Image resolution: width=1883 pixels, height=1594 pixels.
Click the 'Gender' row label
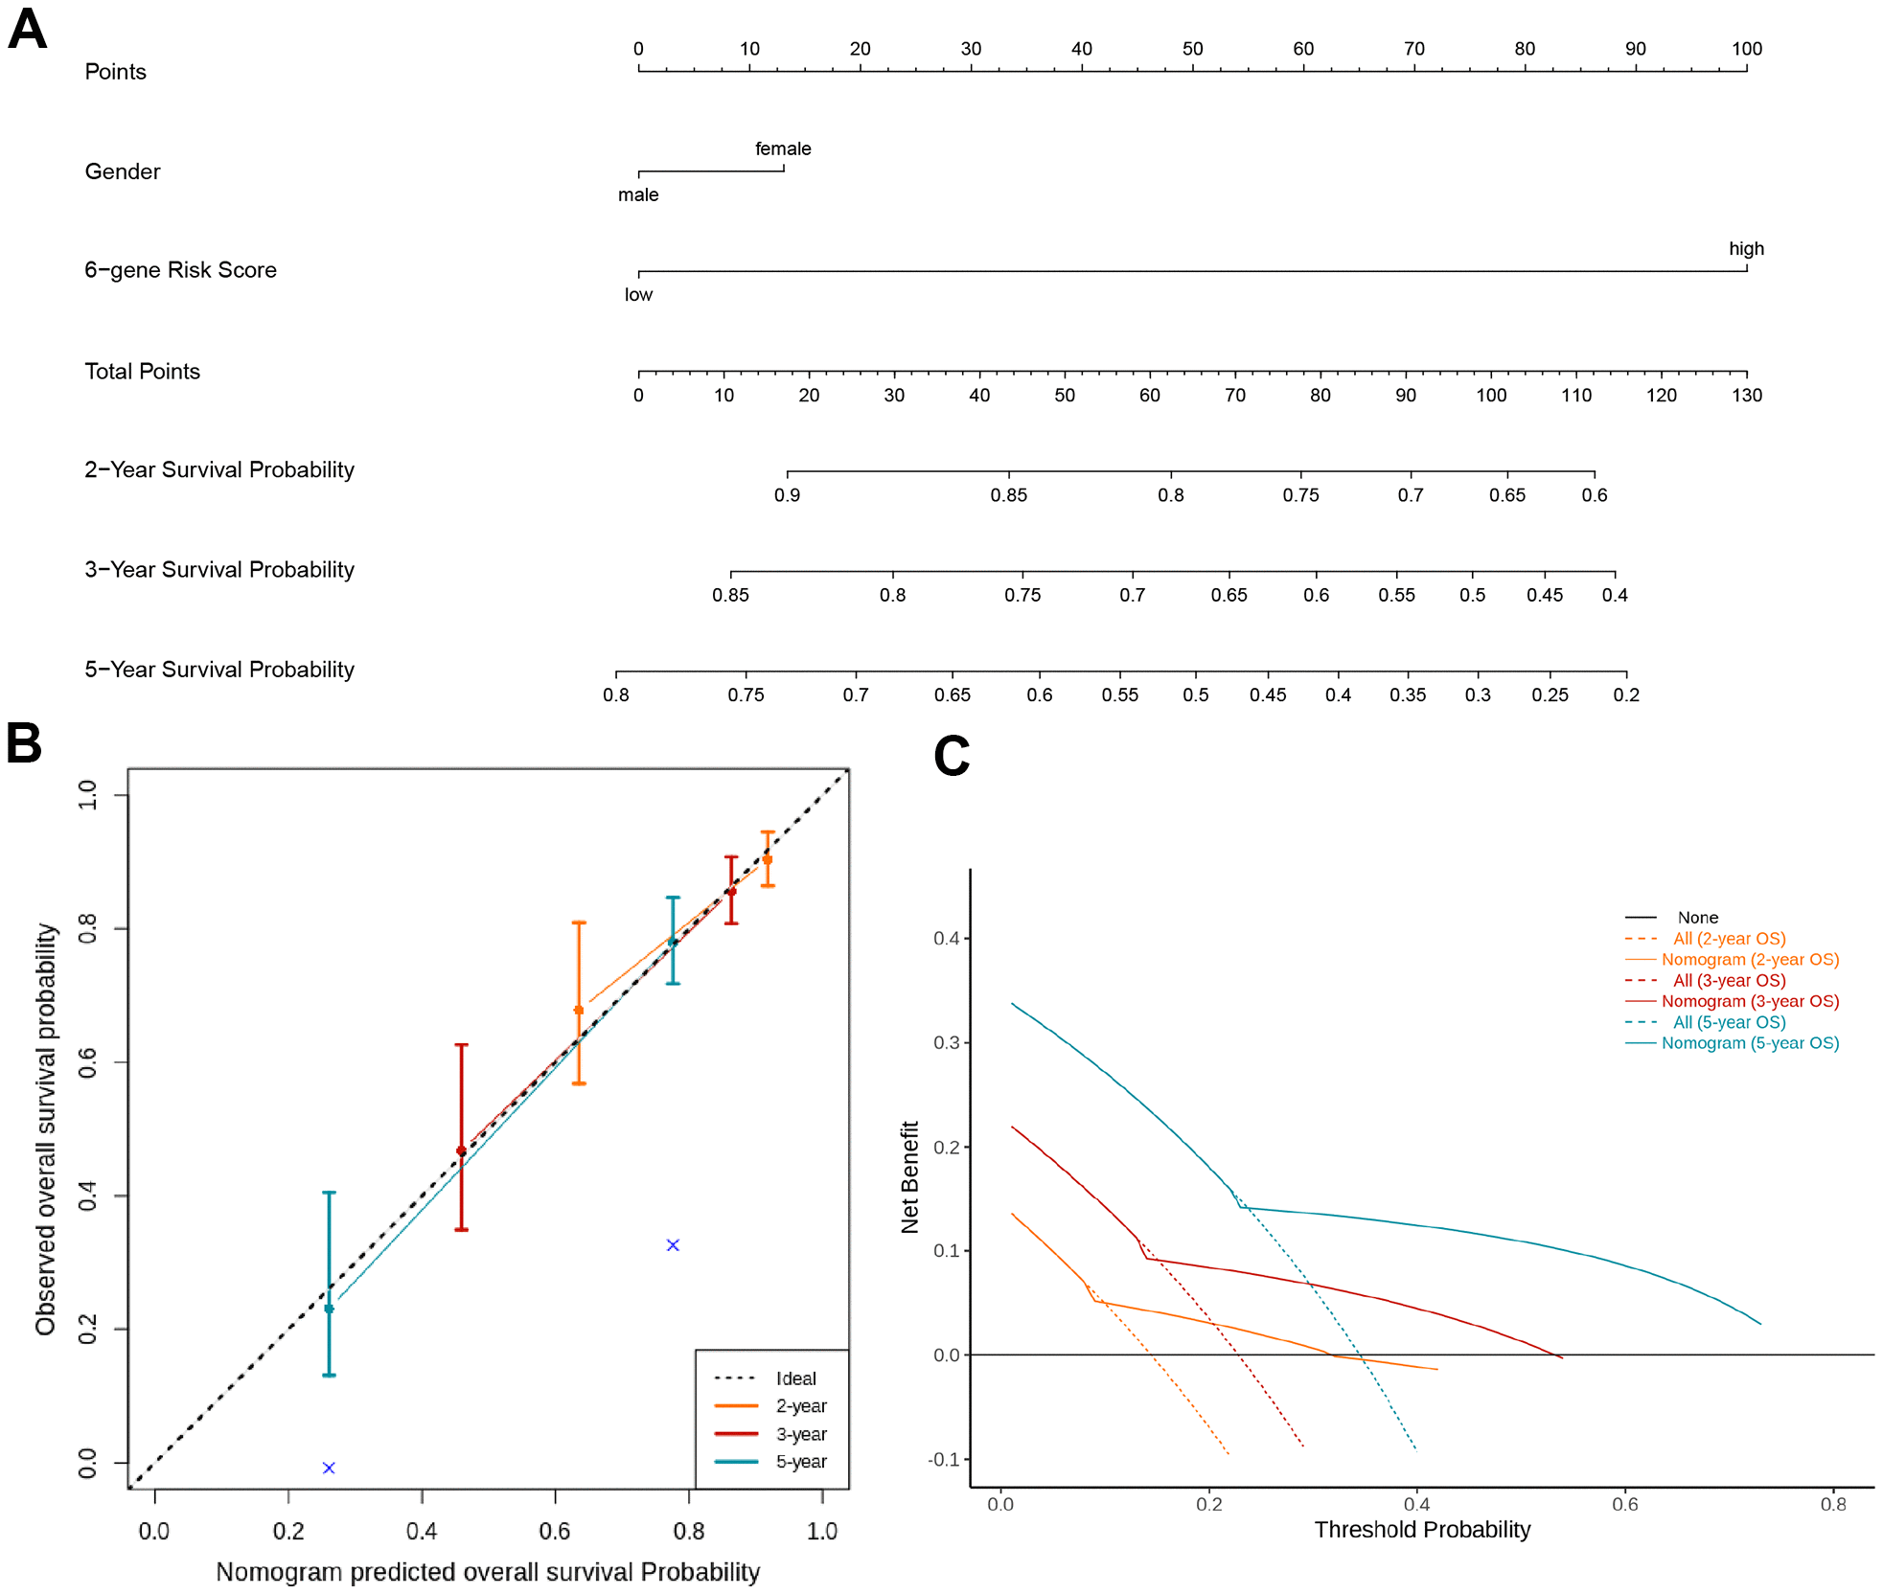123,171
